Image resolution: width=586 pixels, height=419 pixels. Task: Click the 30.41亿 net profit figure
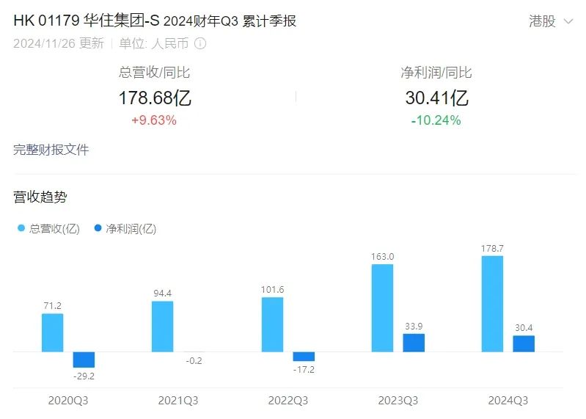pos(436,98)
